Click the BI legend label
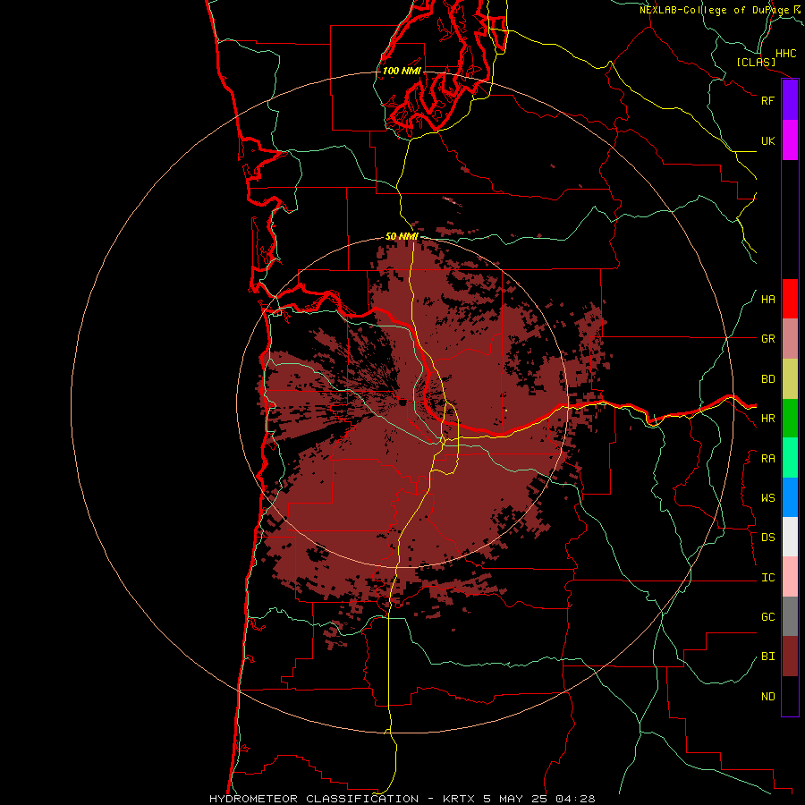The width and height of the screenshot is (805, 805). click(768, 657)
